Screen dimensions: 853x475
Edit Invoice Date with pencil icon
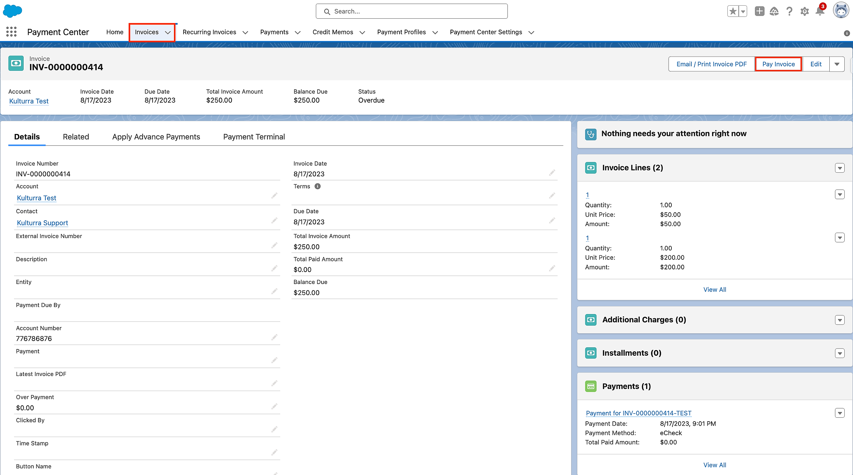tap(552, 173)
